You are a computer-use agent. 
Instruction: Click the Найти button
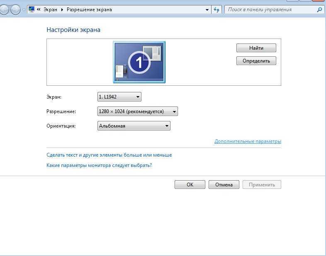pos(256,48)
